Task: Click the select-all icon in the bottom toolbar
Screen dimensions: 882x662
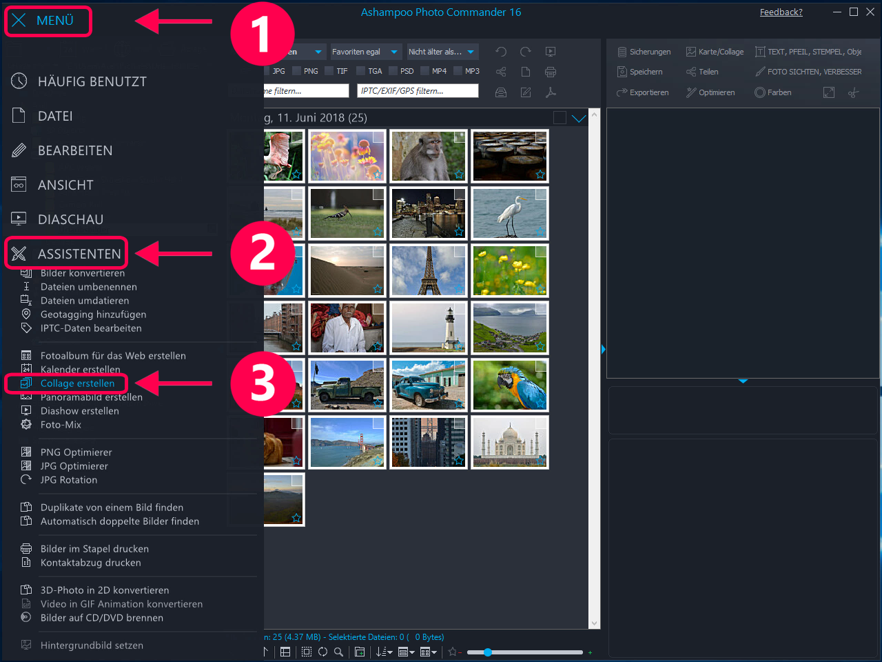Action: tap(307, 652)
